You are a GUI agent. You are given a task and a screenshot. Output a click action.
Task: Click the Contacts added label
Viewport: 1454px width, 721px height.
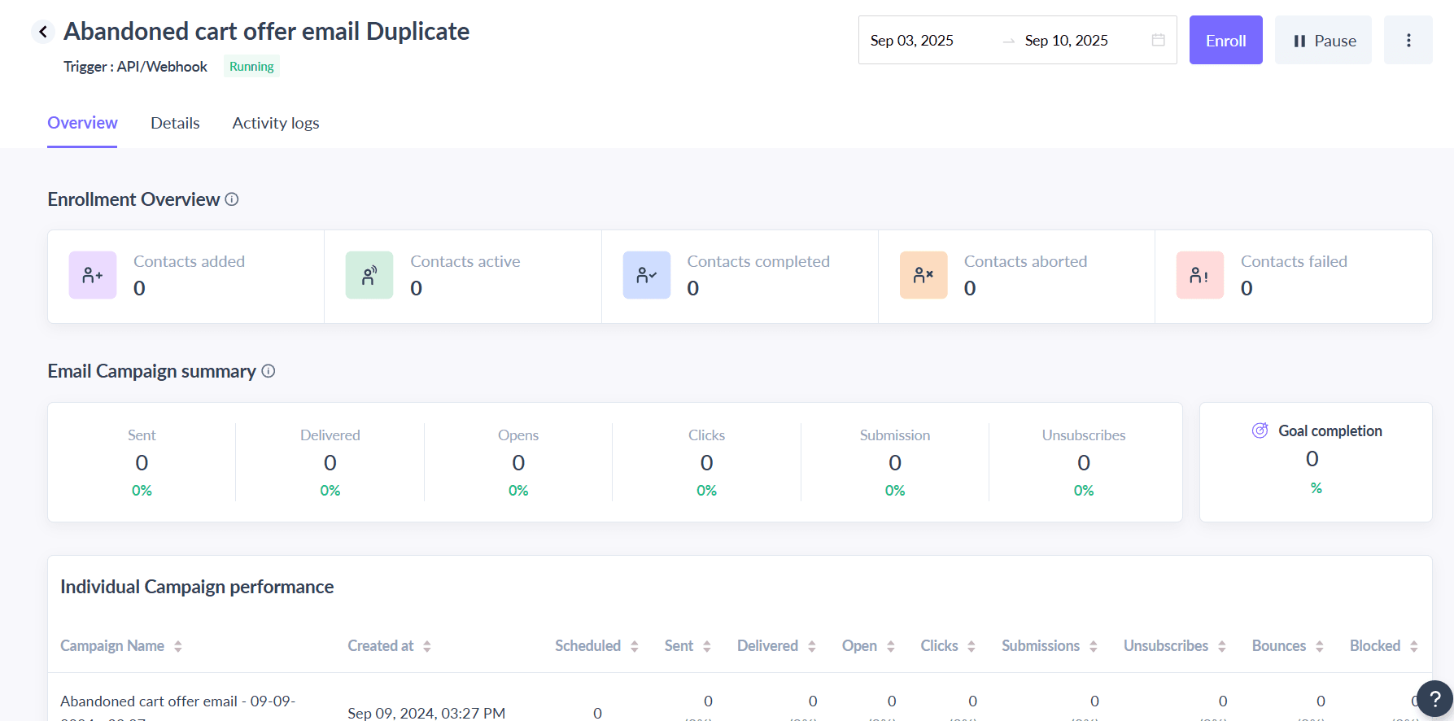click(189, 261)
